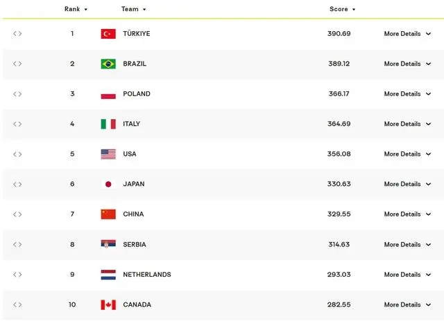Viewport: 444px width, 321px height.
Task: Sort the table by Score column
Action: (x=342, y=9)
